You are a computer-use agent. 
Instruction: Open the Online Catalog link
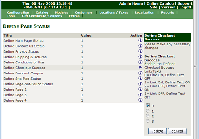(160, 3)
